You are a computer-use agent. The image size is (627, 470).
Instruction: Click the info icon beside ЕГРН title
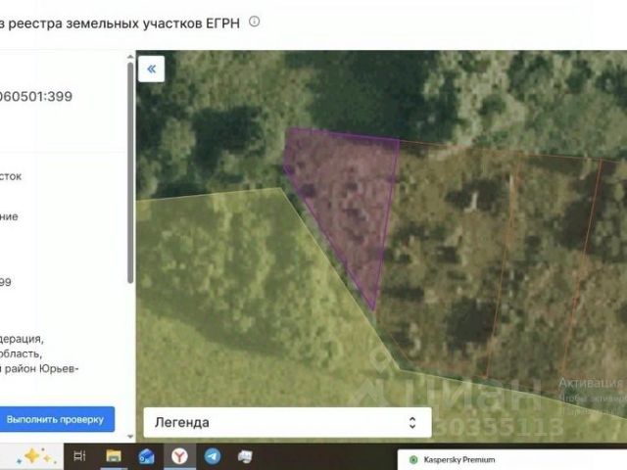tap(255, 22)
